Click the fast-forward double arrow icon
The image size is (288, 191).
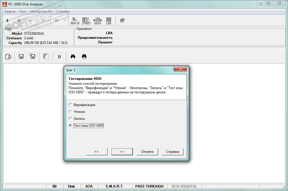[x=57, y=20]
